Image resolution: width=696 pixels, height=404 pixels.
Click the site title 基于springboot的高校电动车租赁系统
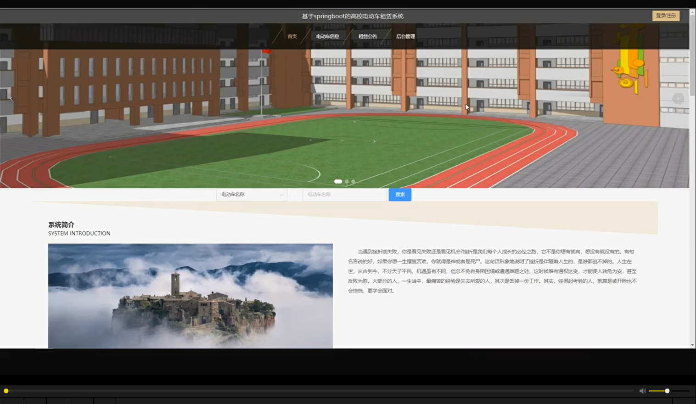(x=353, y=16)
